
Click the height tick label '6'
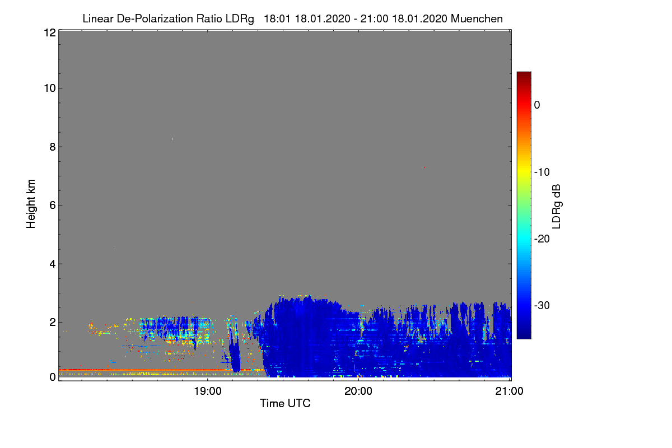click(x=52, y=205)
